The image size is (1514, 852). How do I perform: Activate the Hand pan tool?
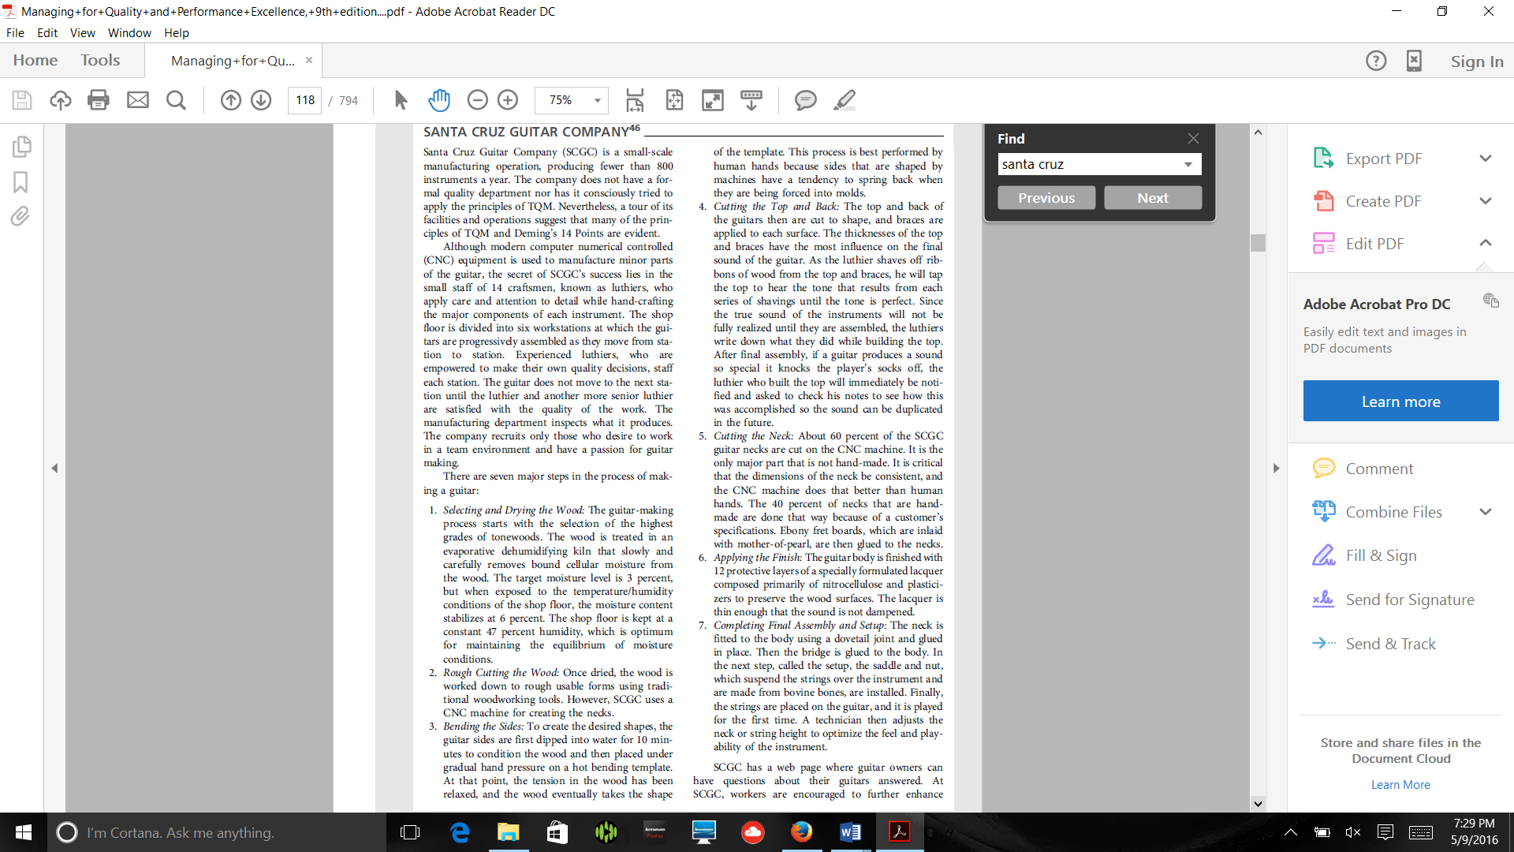click(439, 100)
